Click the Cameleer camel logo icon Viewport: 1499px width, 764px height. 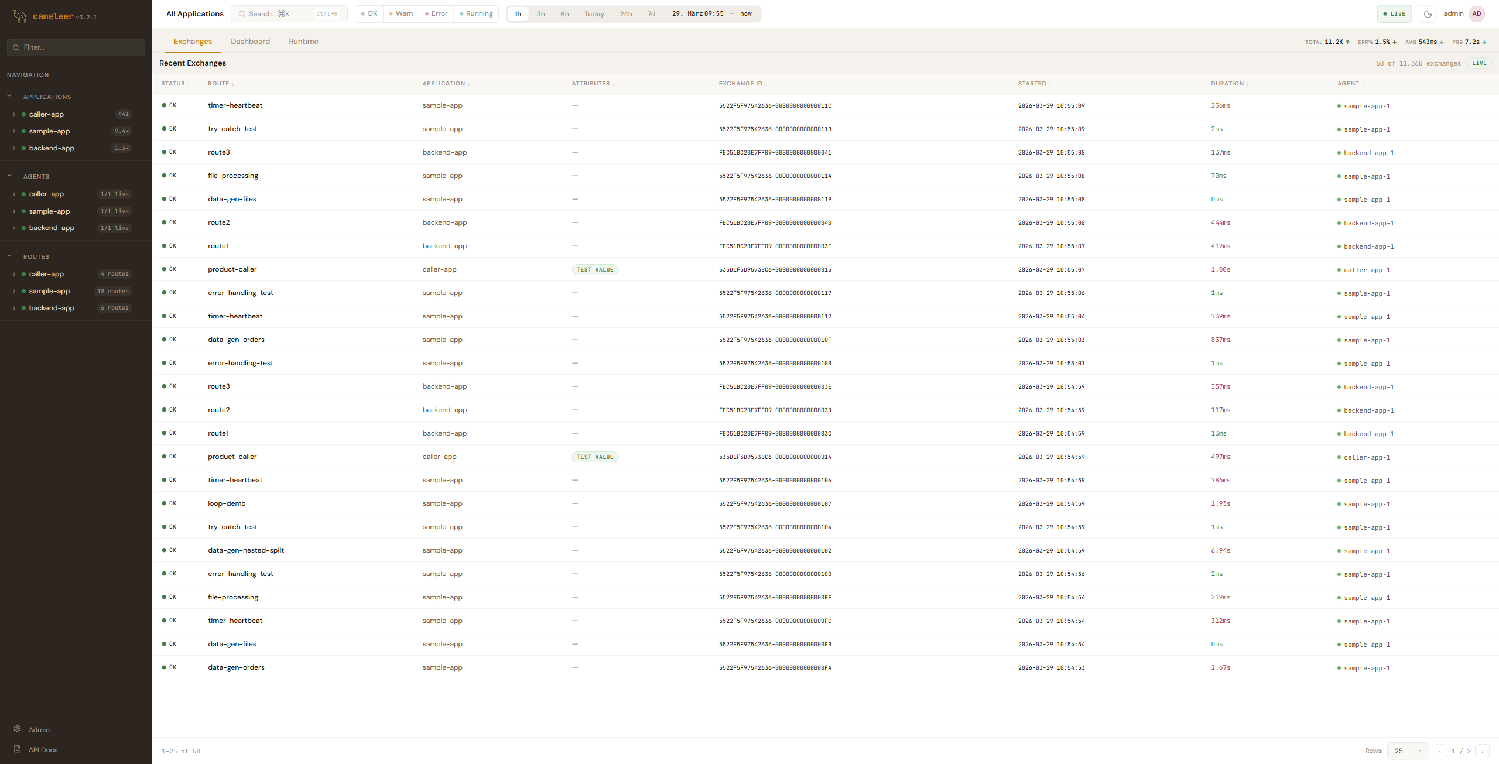(19, 16)
